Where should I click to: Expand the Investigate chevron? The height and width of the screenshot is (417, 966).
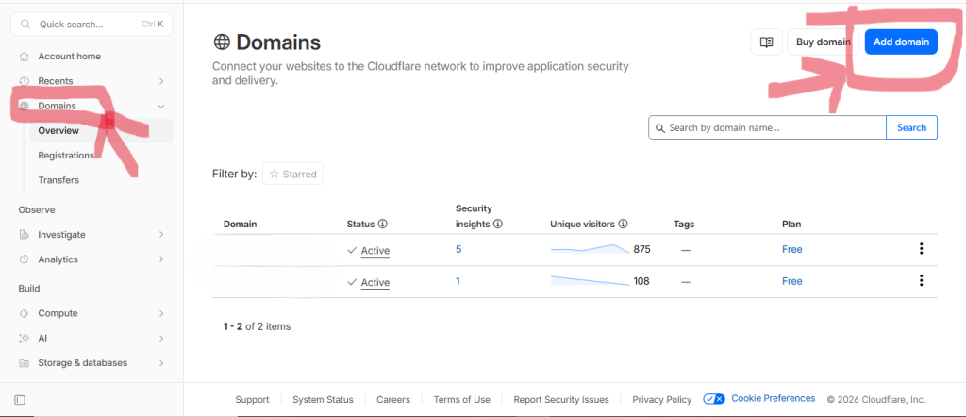[161, 235]
